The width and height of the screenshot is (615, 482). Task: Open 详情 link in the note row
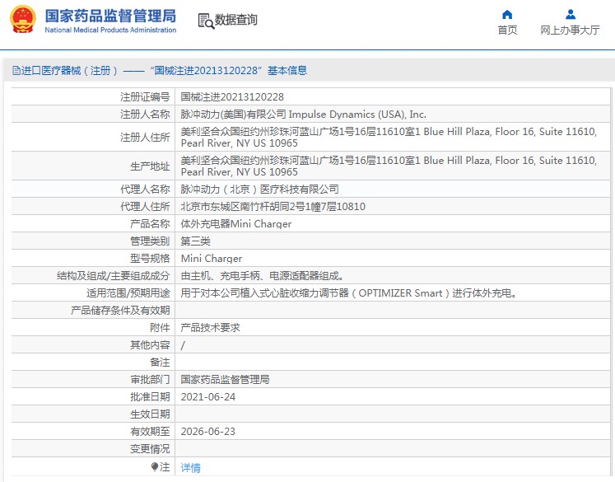pyautogui.click(x=191, y=467)
